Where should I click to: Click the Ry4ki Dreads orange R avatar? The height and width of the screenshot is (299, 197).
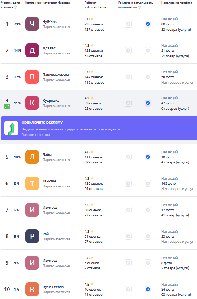(32, 289)
